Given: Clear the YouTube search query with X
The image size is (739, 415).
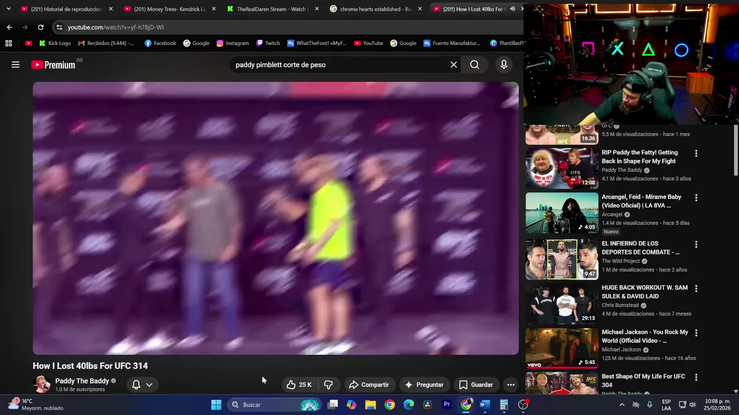Looking at the screenshot, I should 454,65.
